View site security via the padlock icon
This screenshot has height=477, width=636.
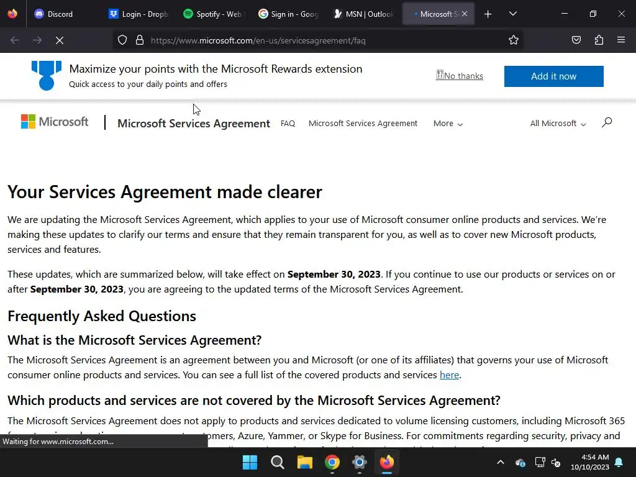point(140,40)
